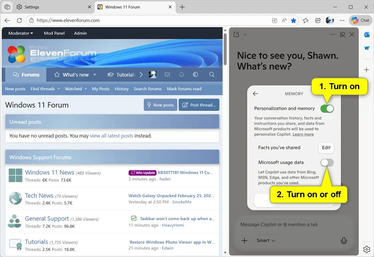Open the Forums navigation tab
The height and width of the screenshot is (257, 374).
pos(26,75)
